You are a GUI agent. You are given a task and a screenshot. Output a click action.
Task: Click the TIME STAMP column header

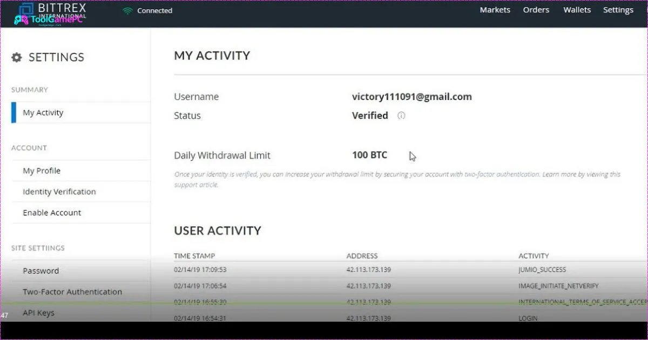pyautogui.click(x=194, y=256)
